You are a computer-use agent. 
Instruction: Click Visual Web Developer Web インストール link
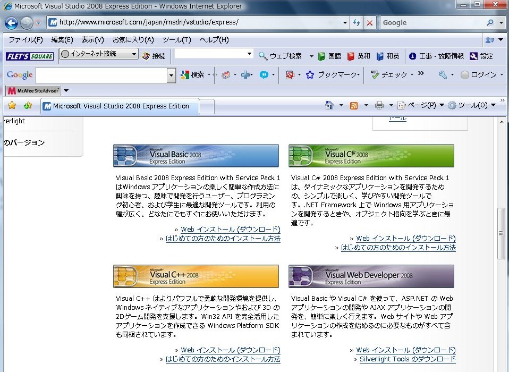coord(406,350)
